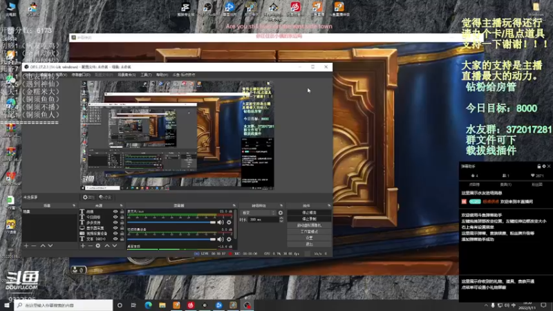
Task: Pop out the Controls dock panel
Action: point(329,205)
